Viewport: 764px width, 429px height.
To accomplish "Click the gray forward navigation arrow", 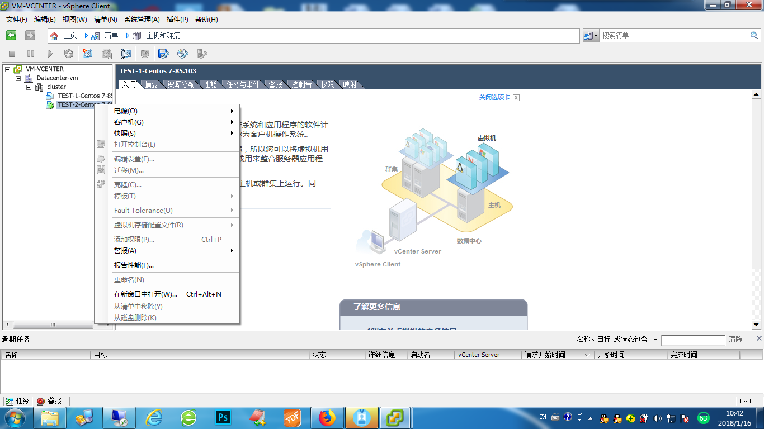I will pos(30,35).
